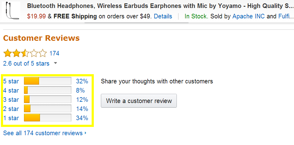The width and height of the screenshot is (294, 145).
Task: Click the 32% five-star percentage
Action: [x=82, y=81]
